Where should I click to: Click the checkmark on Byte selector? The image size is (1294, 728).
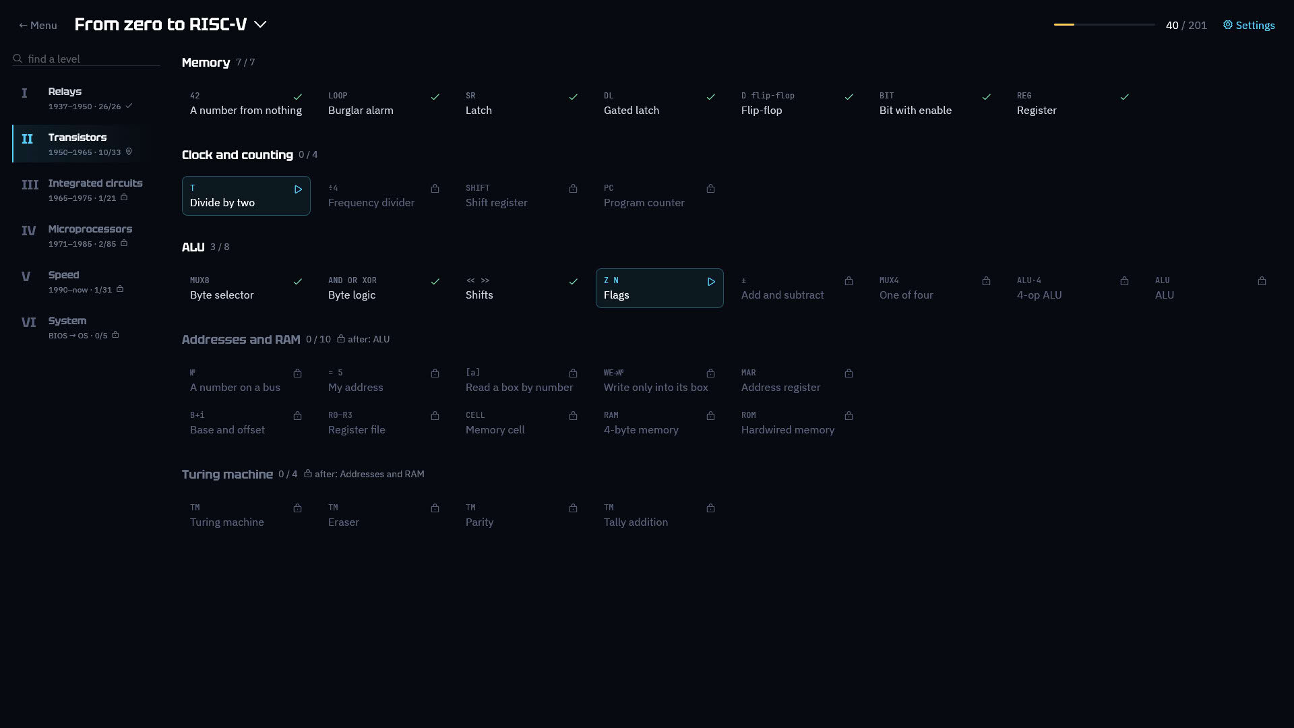pyautogui.click(x=298, y=282)
